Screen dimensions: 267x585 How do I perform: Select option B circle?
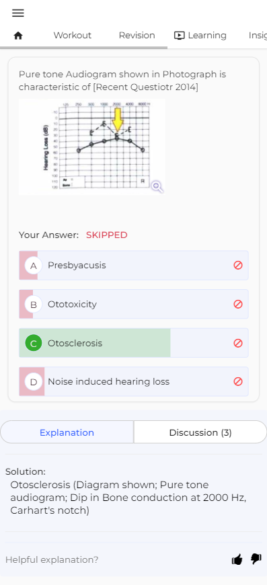(x=34, y=305)
